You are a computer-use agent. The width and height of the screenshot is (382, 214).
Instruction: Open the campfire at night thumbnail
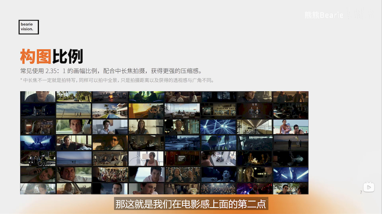[254, 158]
